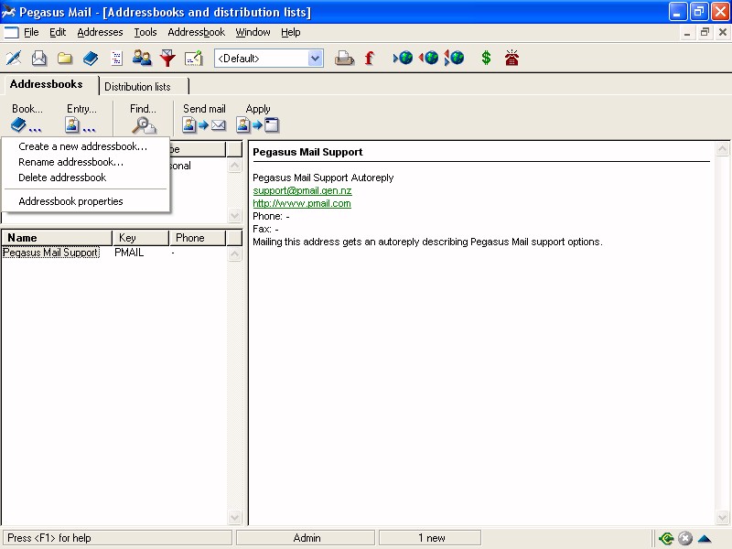Open the File menu
Screen dimensions: 732x549
click(31, 32)
